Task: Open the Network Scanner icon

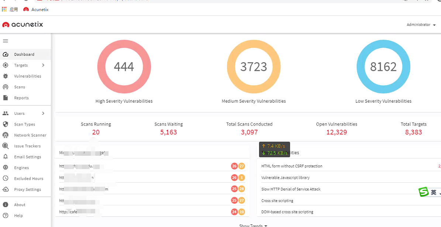Action: coord(6,135)
